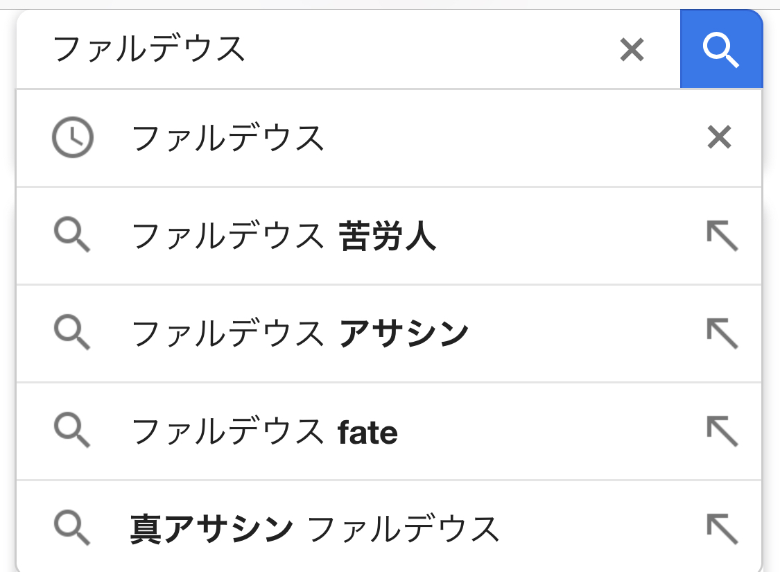Choose suggestion ファルデウス アサシン
The image size is (780, 572).
300,335
